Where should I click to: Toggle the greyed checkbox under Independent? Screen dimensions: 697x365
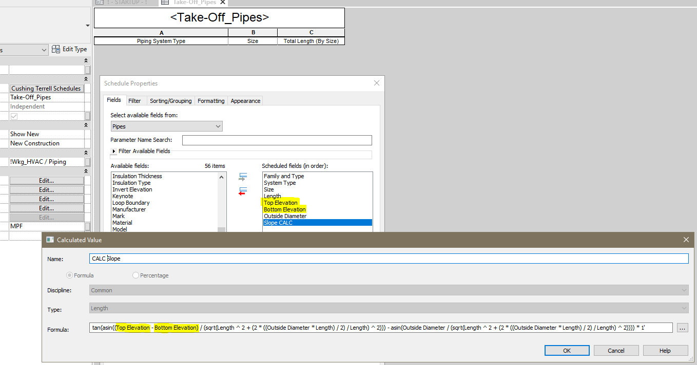pyautogui.click(x=14, y=116)
